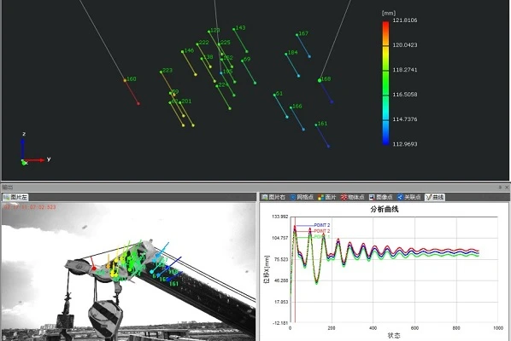Pin the 输出 panel
Screen dimensions: 511x341
(500, 188)
